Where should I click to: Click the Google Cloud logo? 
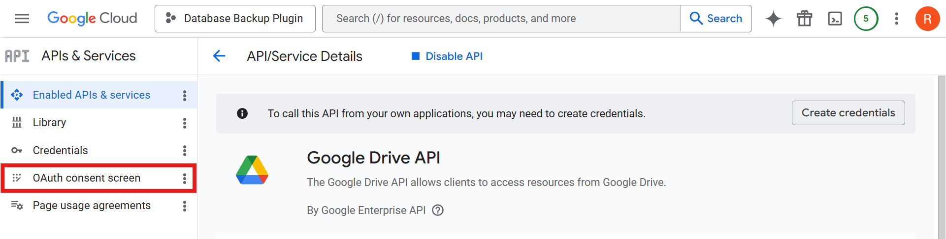coord(92,19)
